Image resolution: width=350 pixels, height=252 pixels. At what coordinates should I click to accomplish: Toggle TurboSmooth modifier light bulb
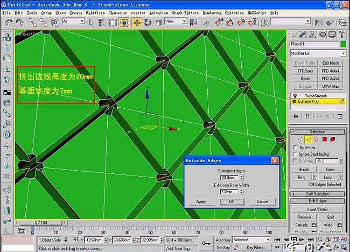click(295, 96)
